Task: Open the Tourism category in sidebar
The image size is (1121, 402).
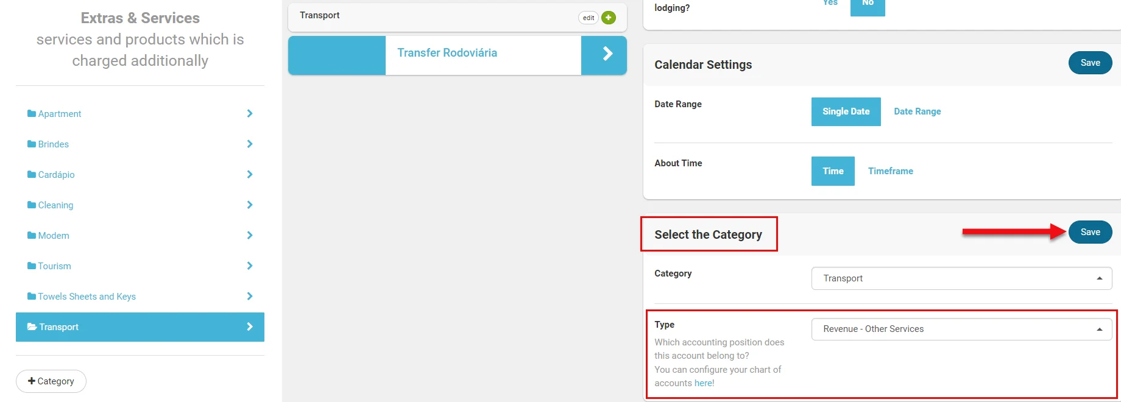Action: [55, 266]
